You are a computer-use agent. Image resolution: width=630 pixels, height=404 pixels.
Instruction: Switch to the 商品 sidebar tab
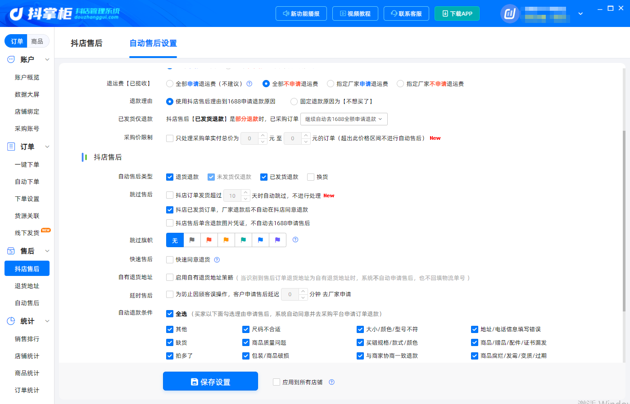coord(37,41)
